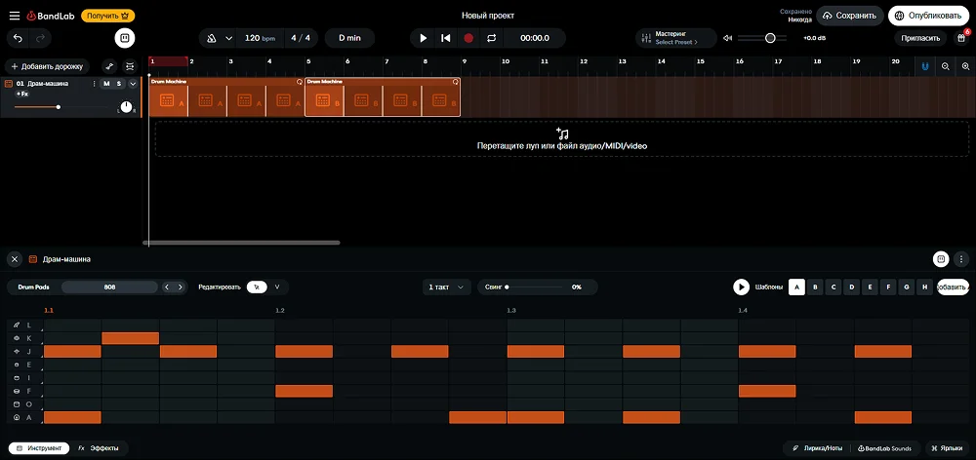
Task: Click the + Fx button on the track
Action: (x=22, y=94)
